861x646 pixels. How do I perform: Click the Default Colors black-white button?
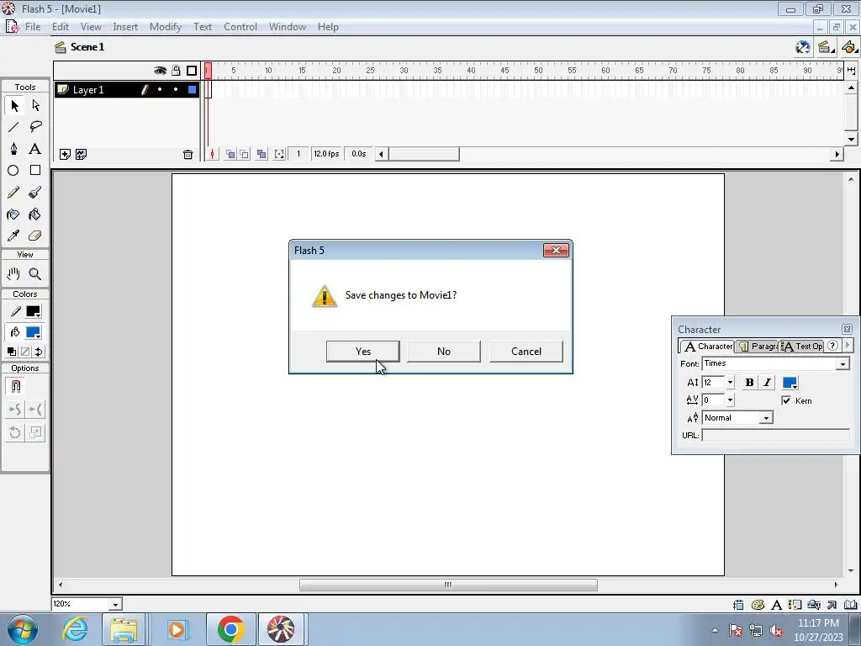(12, 352)
